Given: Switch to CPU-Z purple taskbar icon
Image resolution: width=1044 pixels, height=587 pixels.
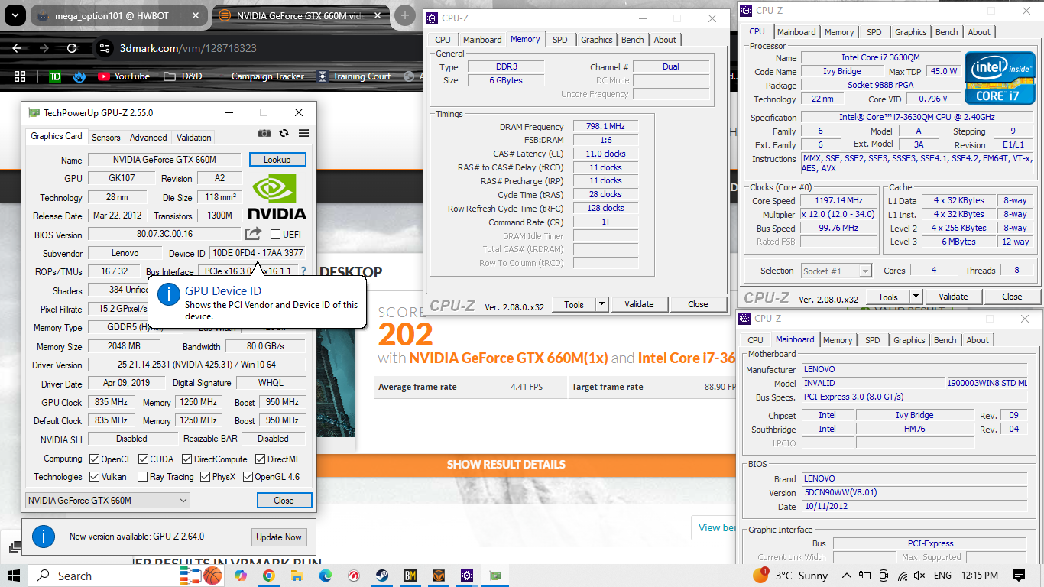Looking at the screenshot, I should [x=467, y=576].
